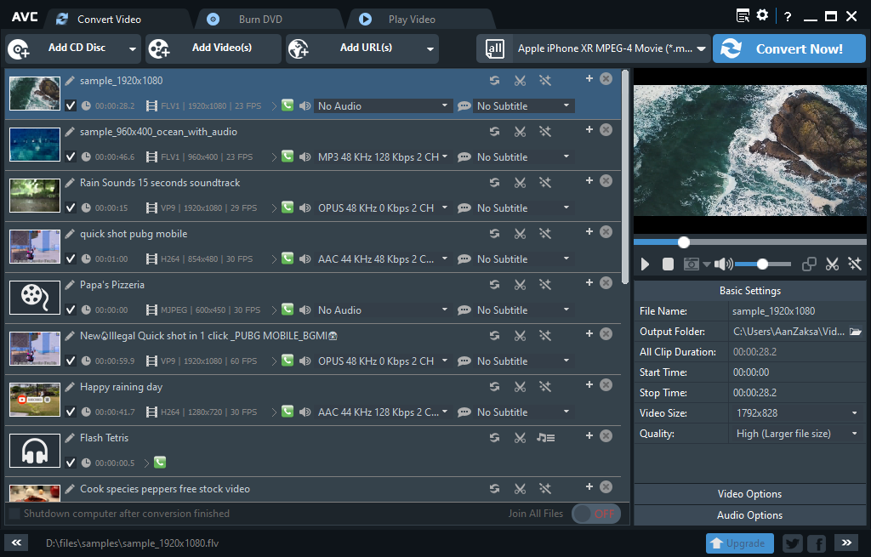Open Quality High dropdown

point(797,434)
